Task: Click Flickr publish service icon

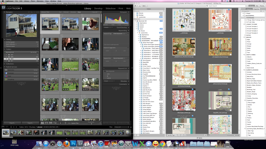Action: point(6,76)
